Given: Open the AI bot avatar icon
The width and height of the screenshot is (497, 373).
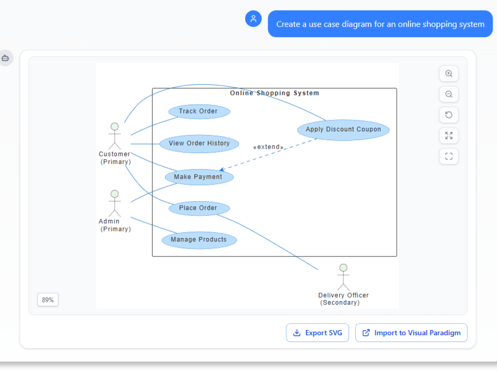Looking at the screenshot, I should tap(6, 58).
